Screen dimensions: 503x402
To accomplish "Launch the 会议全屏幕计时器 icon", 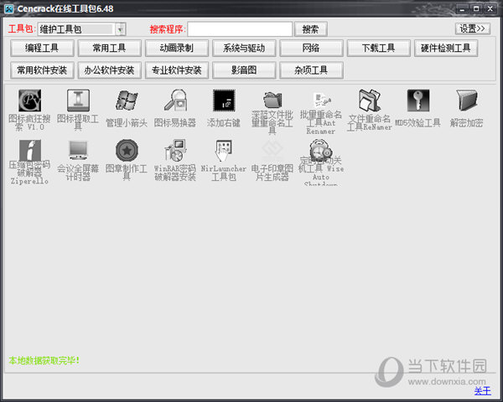I will click(x=78, y=150).
